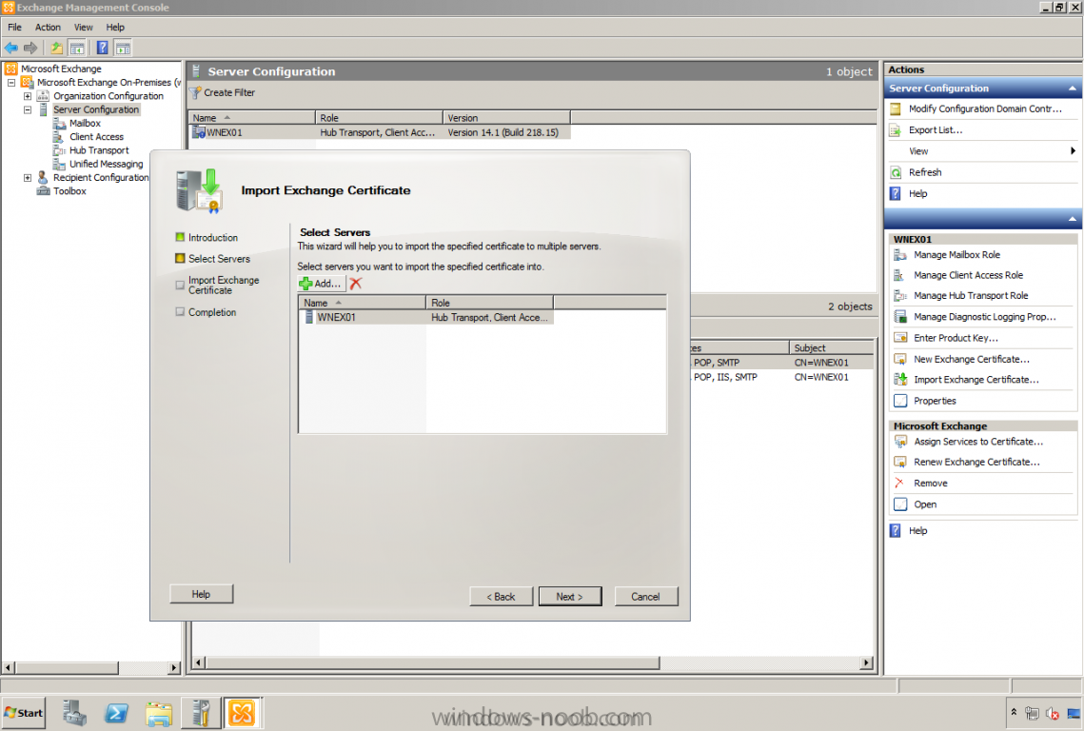This screenshot has width=1084, height=731.
Task: Click the New Exchange Certificate icon
Action: (900, 360)
